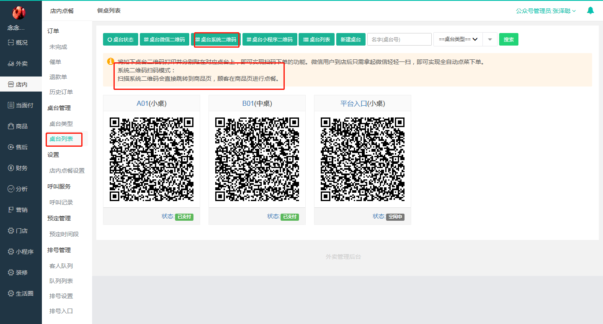Expand the 公众号管理员 account menu
Image resolution: width=603 pixels, height=324 pixels.
(x=546, y=11)
